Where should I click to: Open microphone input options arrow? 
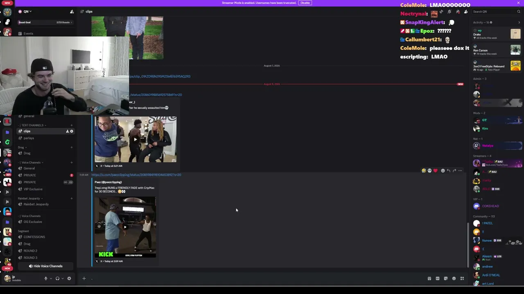(x=51, y=278)
